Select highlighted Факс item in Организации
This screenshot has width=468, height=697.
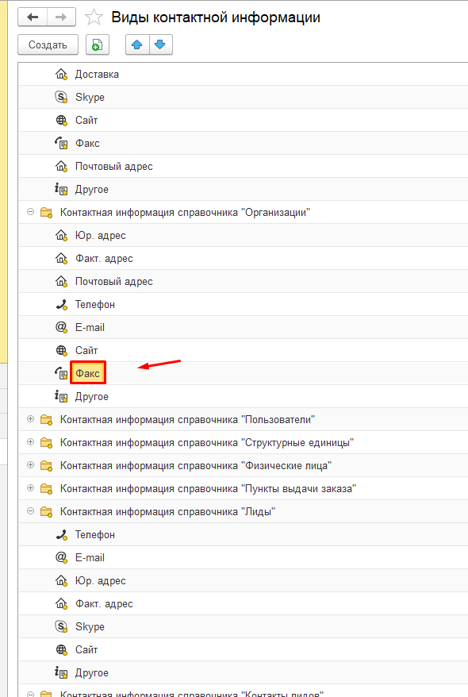tap(88, 373)
